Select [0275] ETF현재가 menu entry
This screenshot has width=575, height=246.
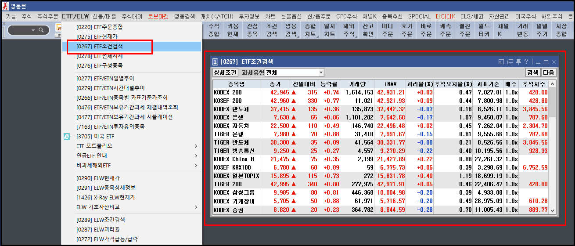click(132, 36)
